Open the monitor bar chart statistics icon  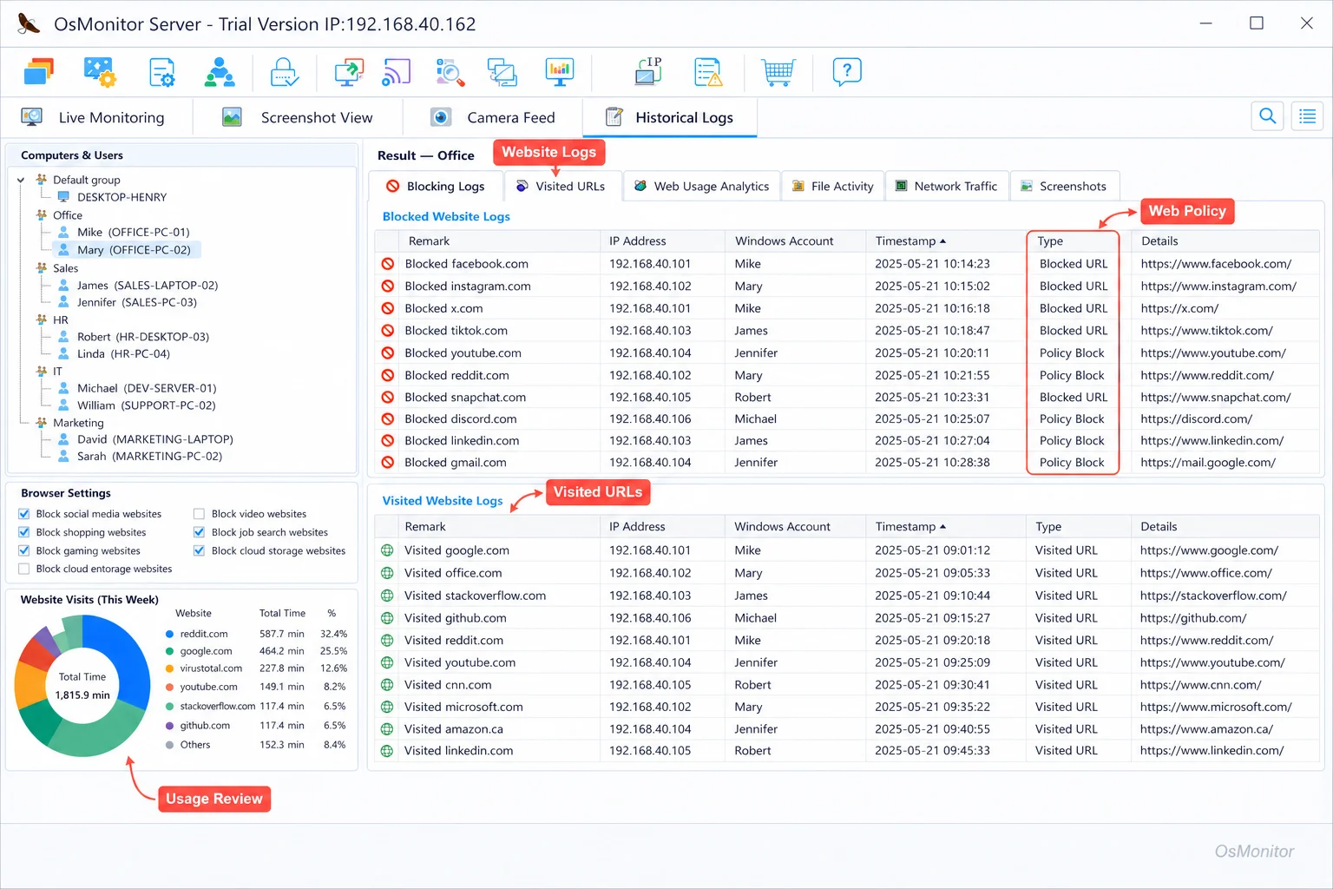click(560, 72)
